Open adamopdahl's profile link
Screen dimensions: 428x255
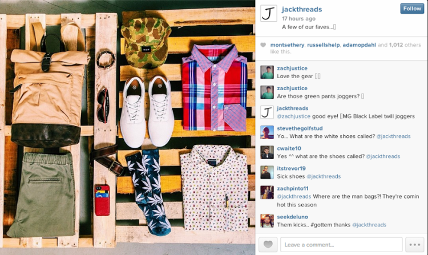[x=359, y=45]
